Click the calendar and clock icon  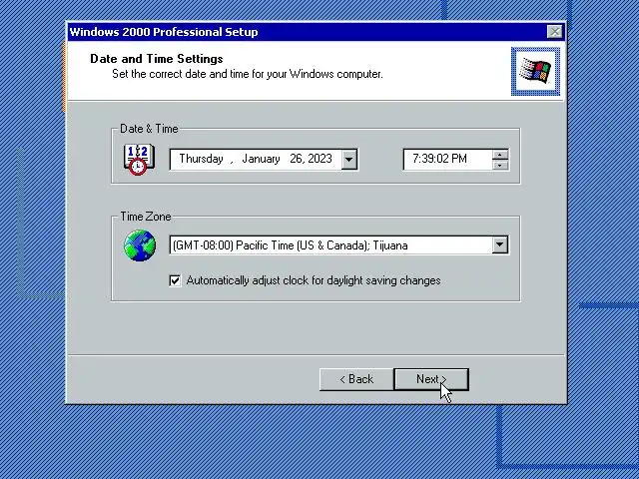click(139, 160)
